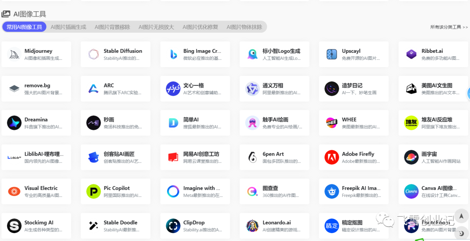Click the description 360推出的AI作图
Screen dimensions: 470x241
281,196
